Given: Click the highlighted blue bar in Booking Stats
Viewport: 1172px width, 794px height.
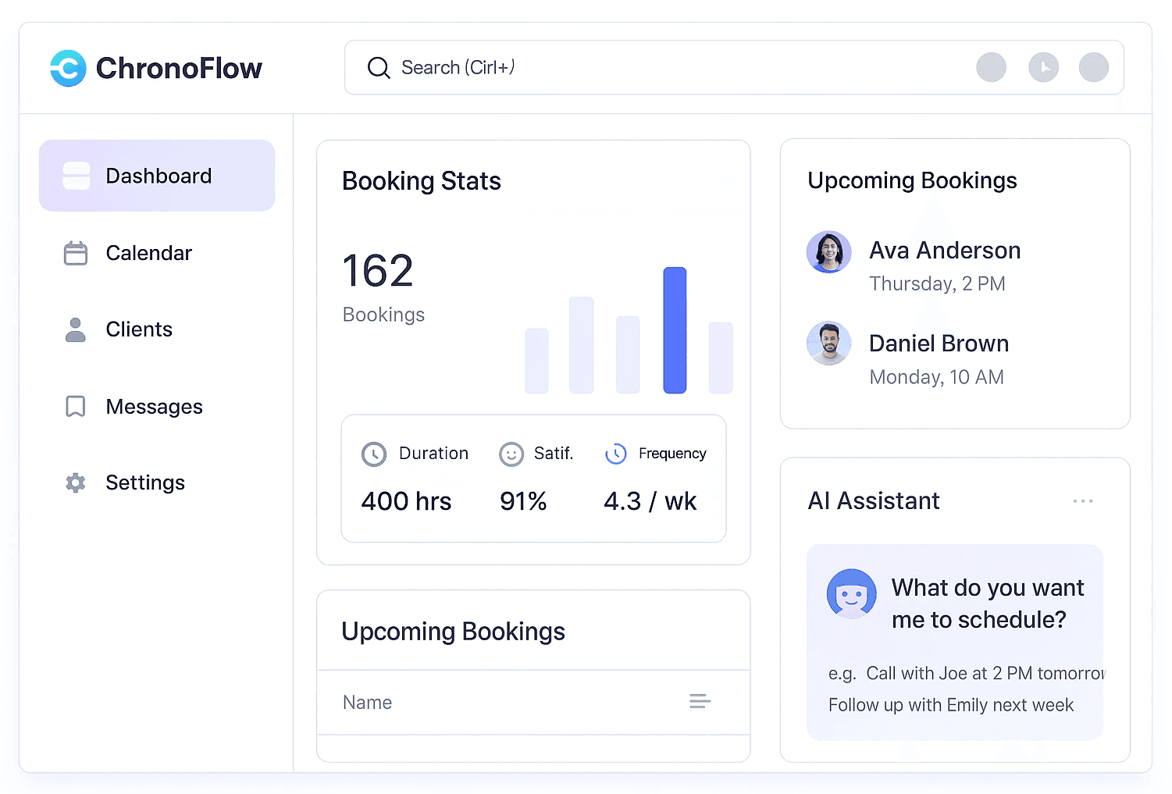Looking at the screenshot, I should pyautogui.click(x=675, y=330).
